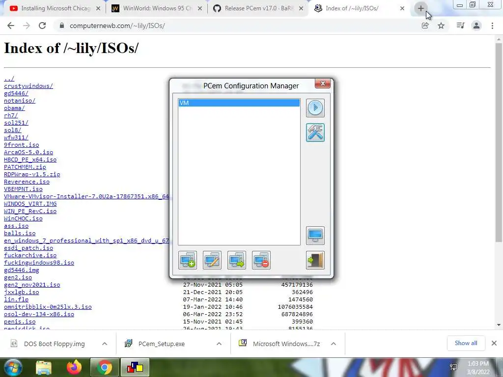Open the crustywindows/ folder link

[x=28, y=86]
